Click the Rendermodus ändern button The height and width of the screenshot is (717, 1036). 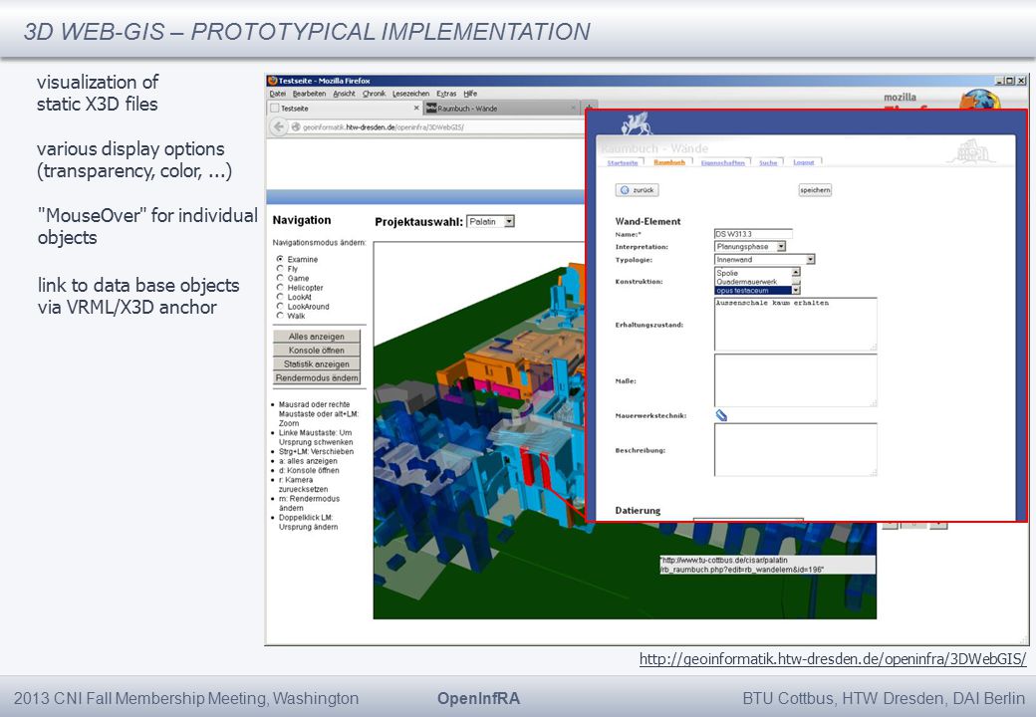coord(317,377)
